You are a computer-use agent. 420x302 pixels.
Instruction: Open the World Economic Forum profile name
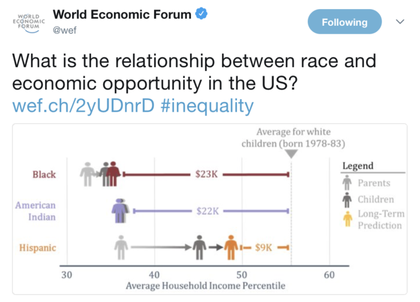122,14
